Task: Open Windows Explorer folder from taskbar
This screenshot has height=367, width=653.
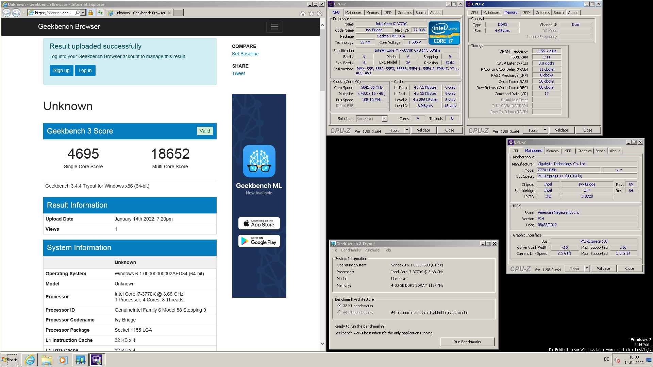Action: (47, 360)
